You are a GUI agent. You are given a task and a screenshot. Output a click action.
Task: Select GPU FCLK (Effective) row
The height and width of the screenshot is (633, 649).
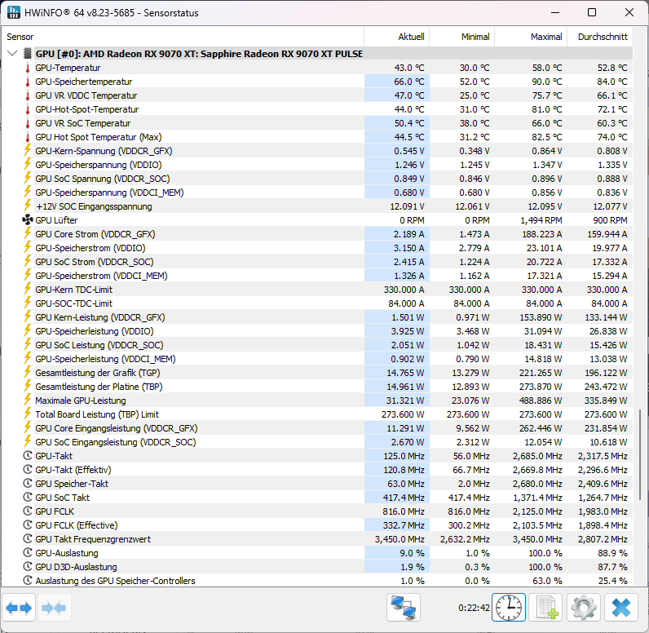pyautogui.click(x=327, y=525)
